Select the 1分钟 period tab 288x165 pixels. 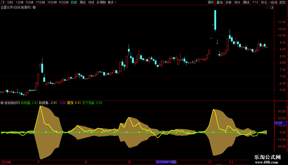(x=19, y=2)
